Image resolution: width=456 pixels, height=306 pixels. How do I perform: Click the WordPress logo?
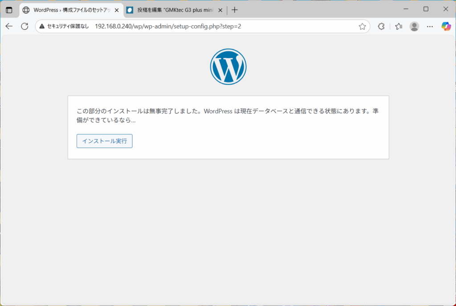point(228,67)
